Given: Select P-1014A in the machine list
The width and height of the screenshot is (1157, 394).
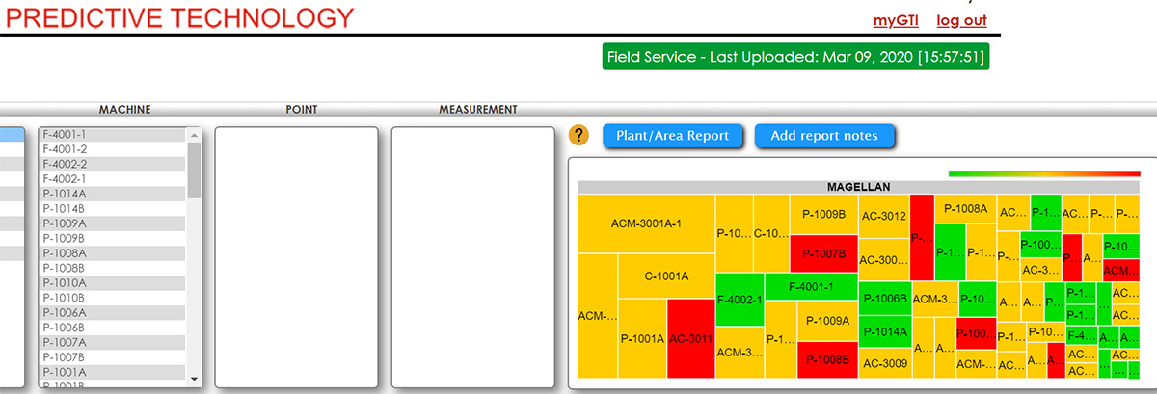Looking at the screenshot, I should click(65, 194).
